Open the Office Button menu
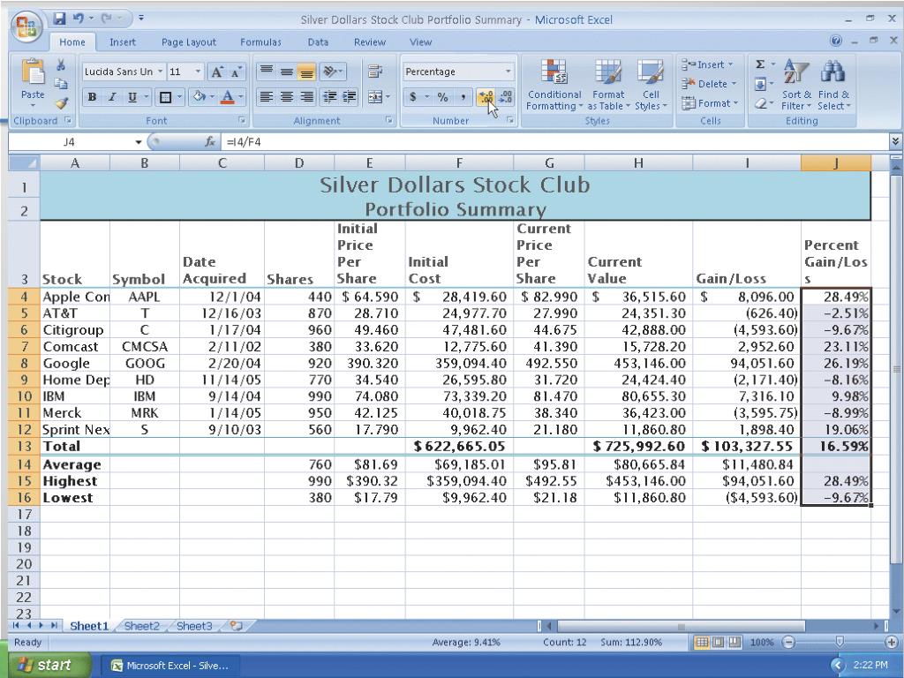The image size is (904, 678). pos(26,26)
